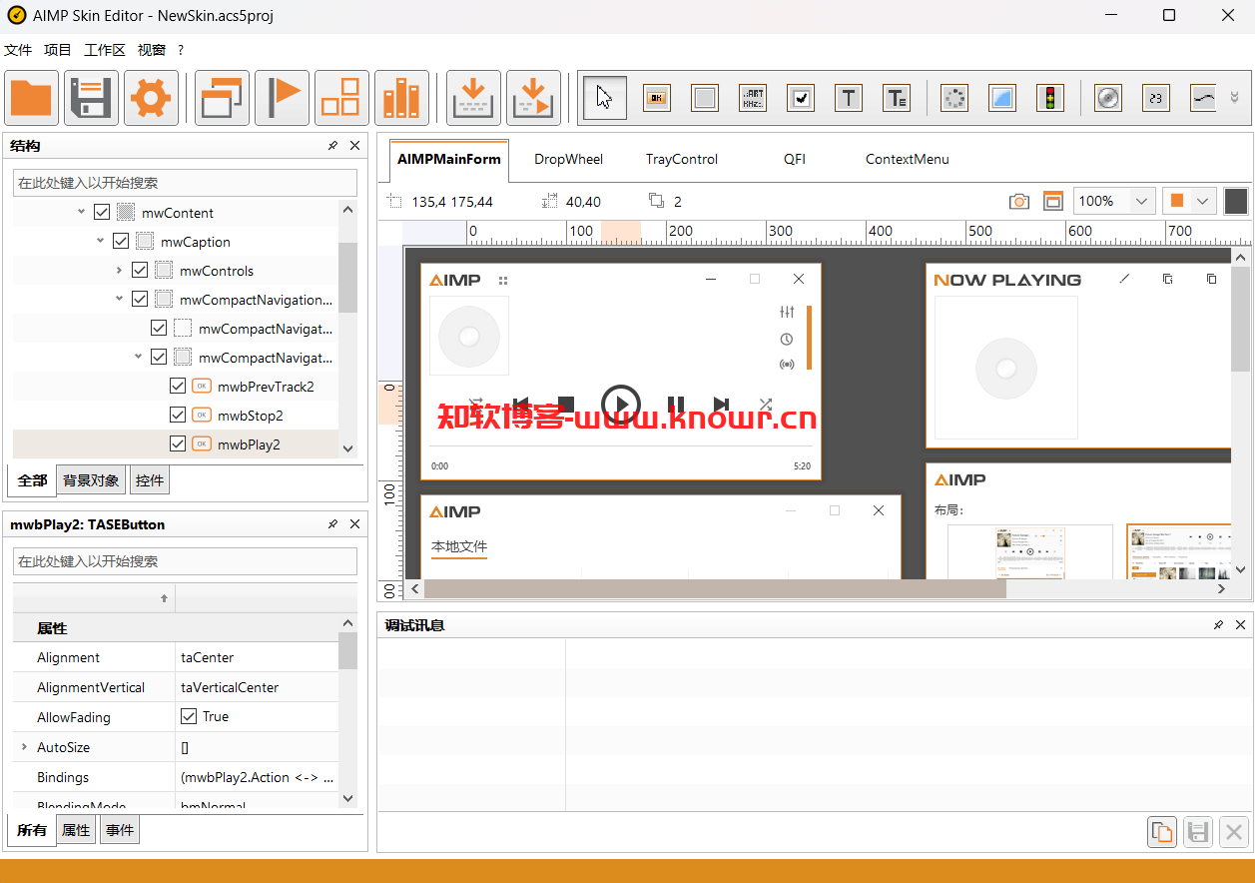
Task: Click the orange window frame icon beside camera
Action: coord(1053,201)
